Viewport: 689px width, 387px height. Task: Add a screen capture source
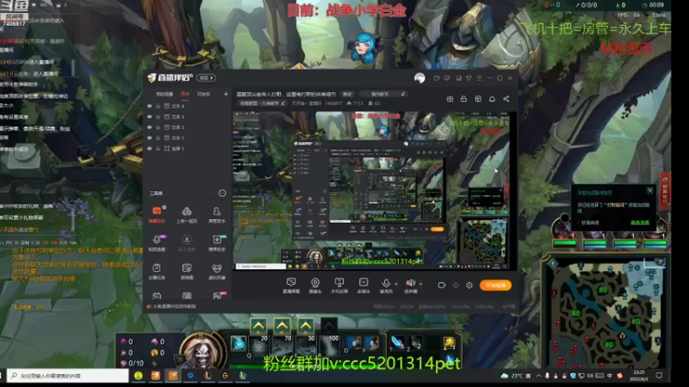291,286
